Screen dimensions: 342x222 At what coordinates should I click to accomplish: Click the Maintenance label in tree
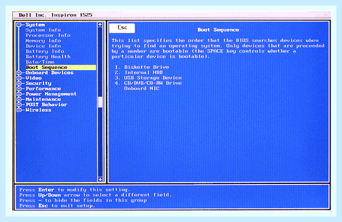pyautogui.click(x=43, y=99)
